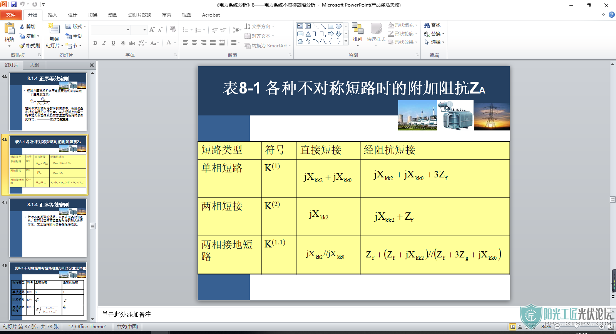Click Reset (重设) slide button
The image size is (616, 334).
tap(74, 36)
